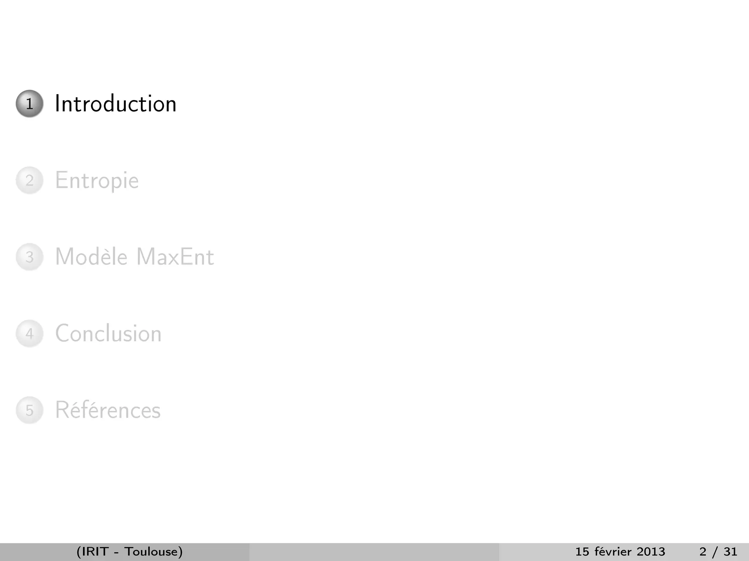Click the empty middle footer bar segment

(374, 552)
